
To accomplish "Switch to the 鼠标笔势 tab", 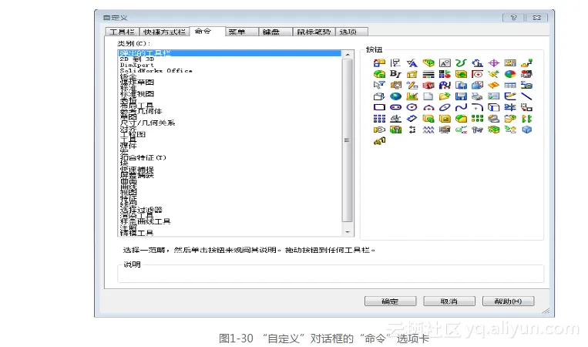I will (x=314, y=32).
